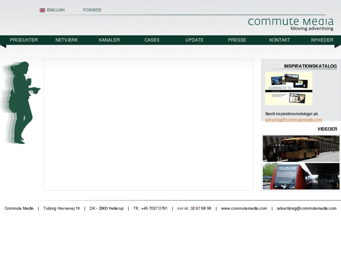341x256 pixels.
Task: Click footer text DK - 2900 Hellerup
Action: point(106,209)
